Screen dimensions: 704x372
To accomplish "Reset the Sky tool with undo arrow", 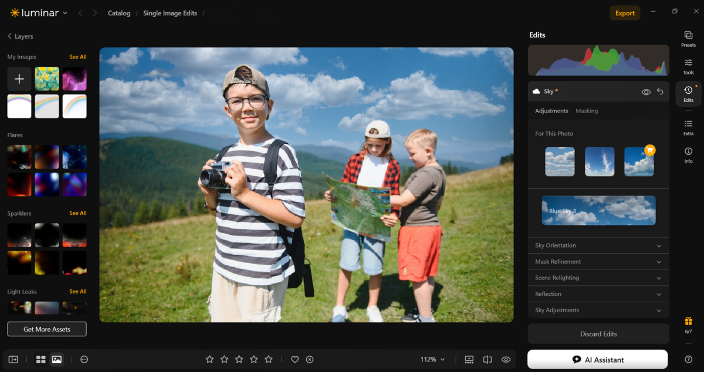I will (x=660, y=91).
